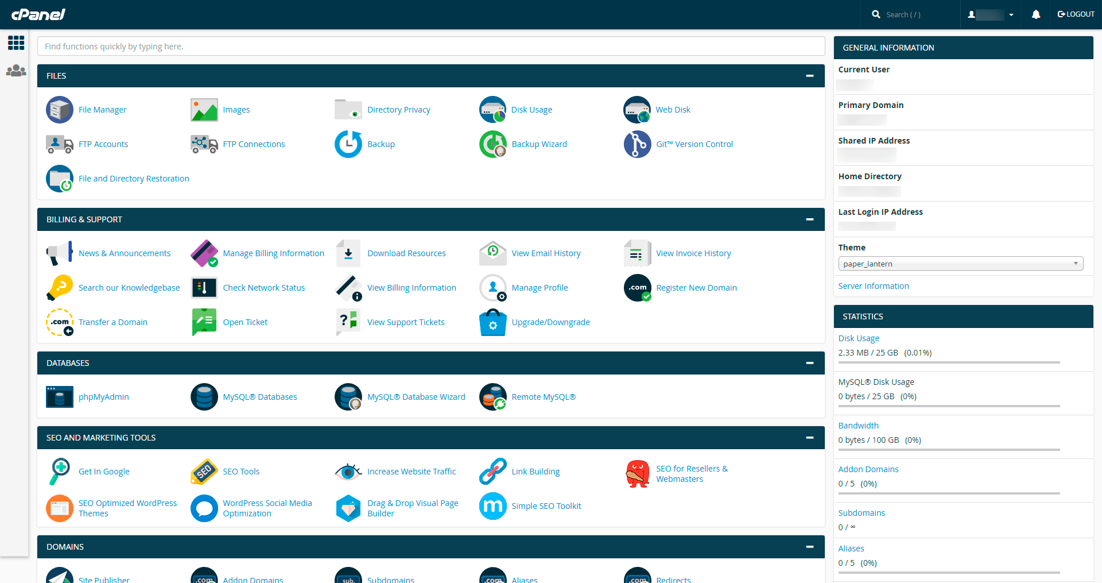Collapse the Databases section
The height and width of the screenshot is (583, 1102).
810,363
